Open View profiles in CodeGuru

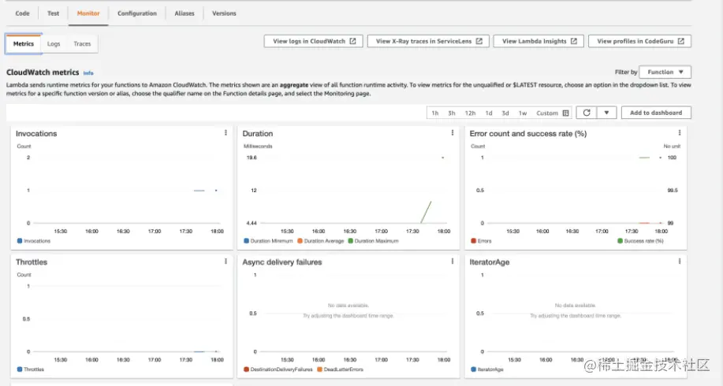click(639, 41)
